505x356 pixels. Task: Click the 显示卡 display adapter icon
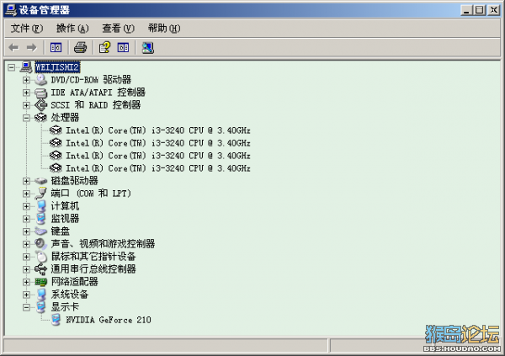(41, 306)
